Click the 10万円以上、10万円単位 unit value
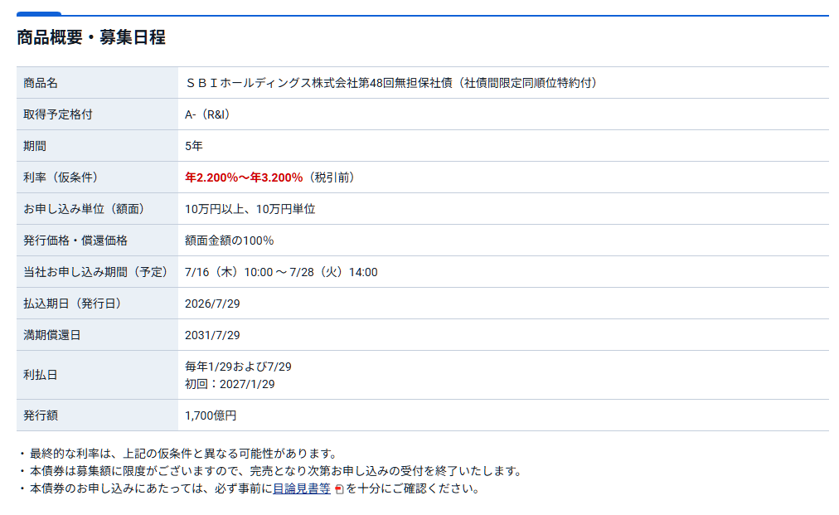Viewport: 839px width, 515px height. [250, 209]
